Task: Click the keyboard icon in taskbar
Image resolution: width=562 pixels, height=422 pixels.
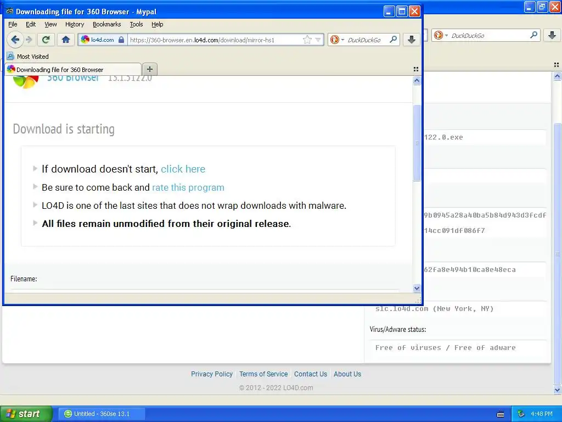Action: click(501, 414)
